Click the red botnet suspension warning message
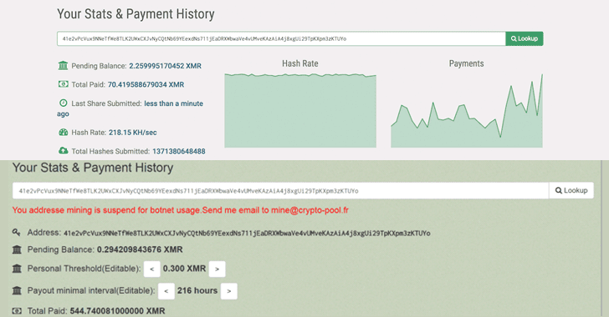This screenshot has width=609, height=317. pyautogui.click(x=180, y=210)
